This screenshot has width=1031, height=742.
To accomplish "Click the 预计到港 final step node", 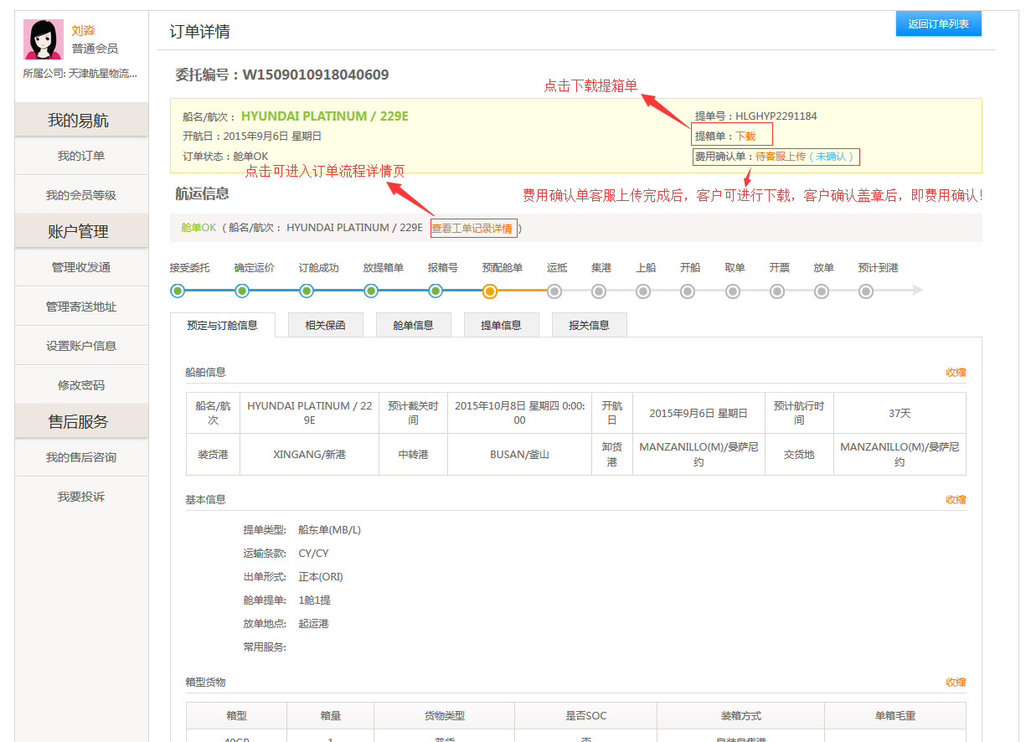I will coord(866,291).
